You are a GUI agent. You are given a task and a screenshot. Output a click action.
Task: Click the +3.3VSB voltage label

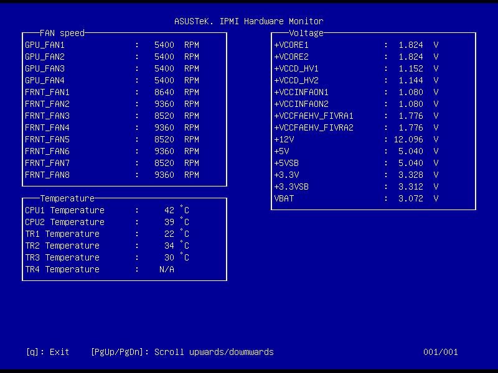click(x=291, y=187)
